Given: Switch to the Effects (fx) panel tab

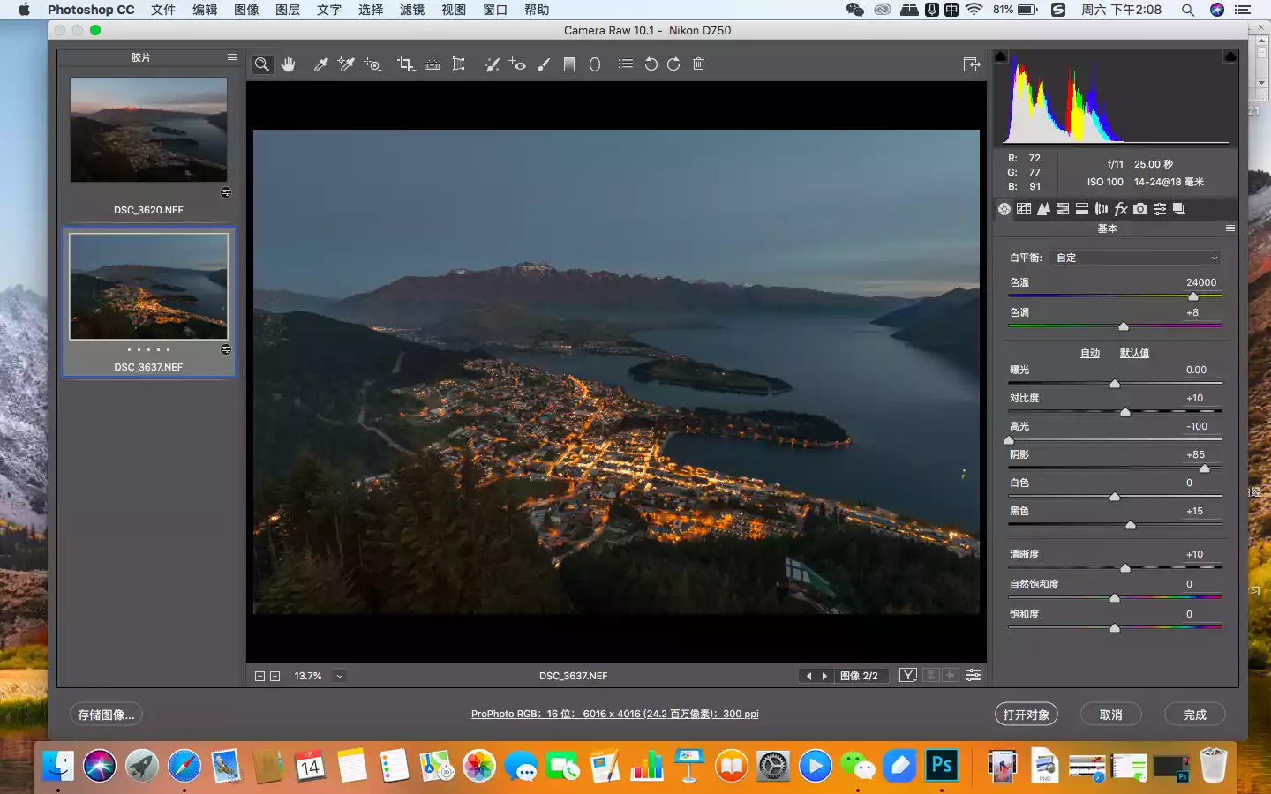Looking at the screenshot, I should (1121, 209).
